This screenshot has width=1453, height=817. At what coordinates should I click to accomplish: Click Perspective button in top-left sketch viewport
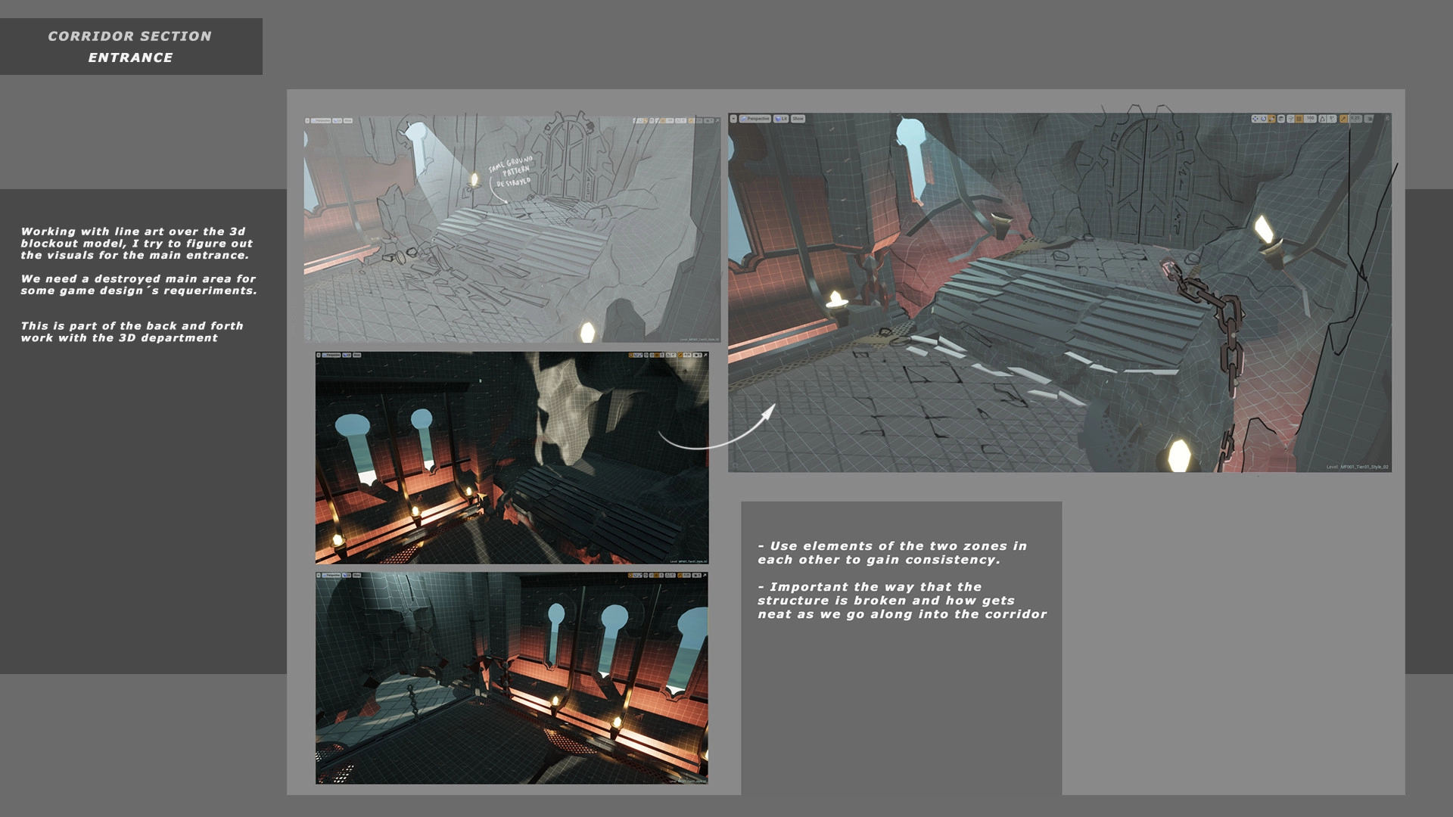click(322, 120)
